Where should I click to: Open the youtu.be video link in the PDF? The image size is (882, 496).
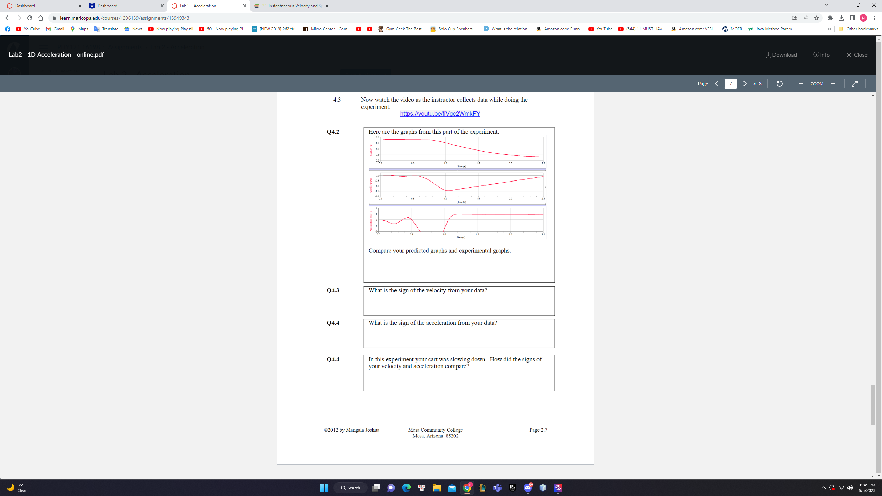click(x=440, y=113)
